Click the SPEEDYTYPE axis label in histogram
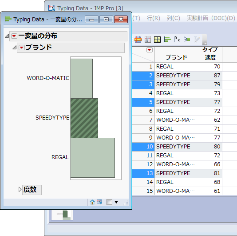Image resolution: width=237 pixels, height=236 pixels. (52, 118)
